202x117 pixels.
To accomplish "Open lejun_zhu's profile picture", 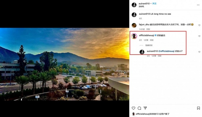I will (134, 25).
